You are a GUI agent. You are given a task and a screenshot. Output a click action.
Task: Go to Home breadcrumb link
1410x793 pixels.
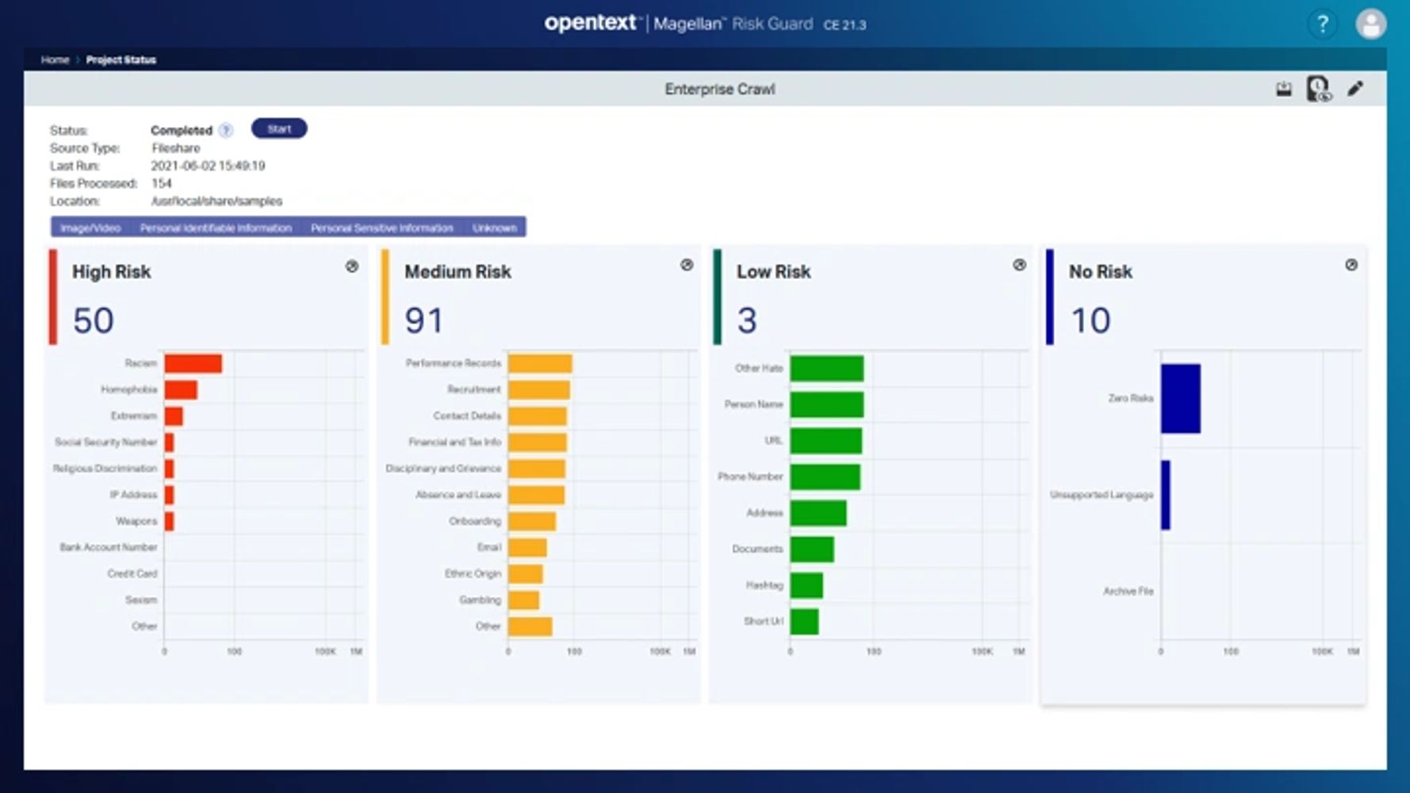[x=55, y=59]
